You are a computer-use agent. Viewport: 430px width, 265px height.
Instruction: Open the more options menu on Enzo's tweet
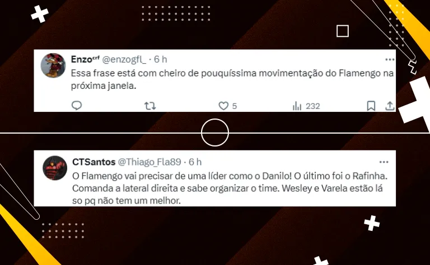click(x=390, y=59)
